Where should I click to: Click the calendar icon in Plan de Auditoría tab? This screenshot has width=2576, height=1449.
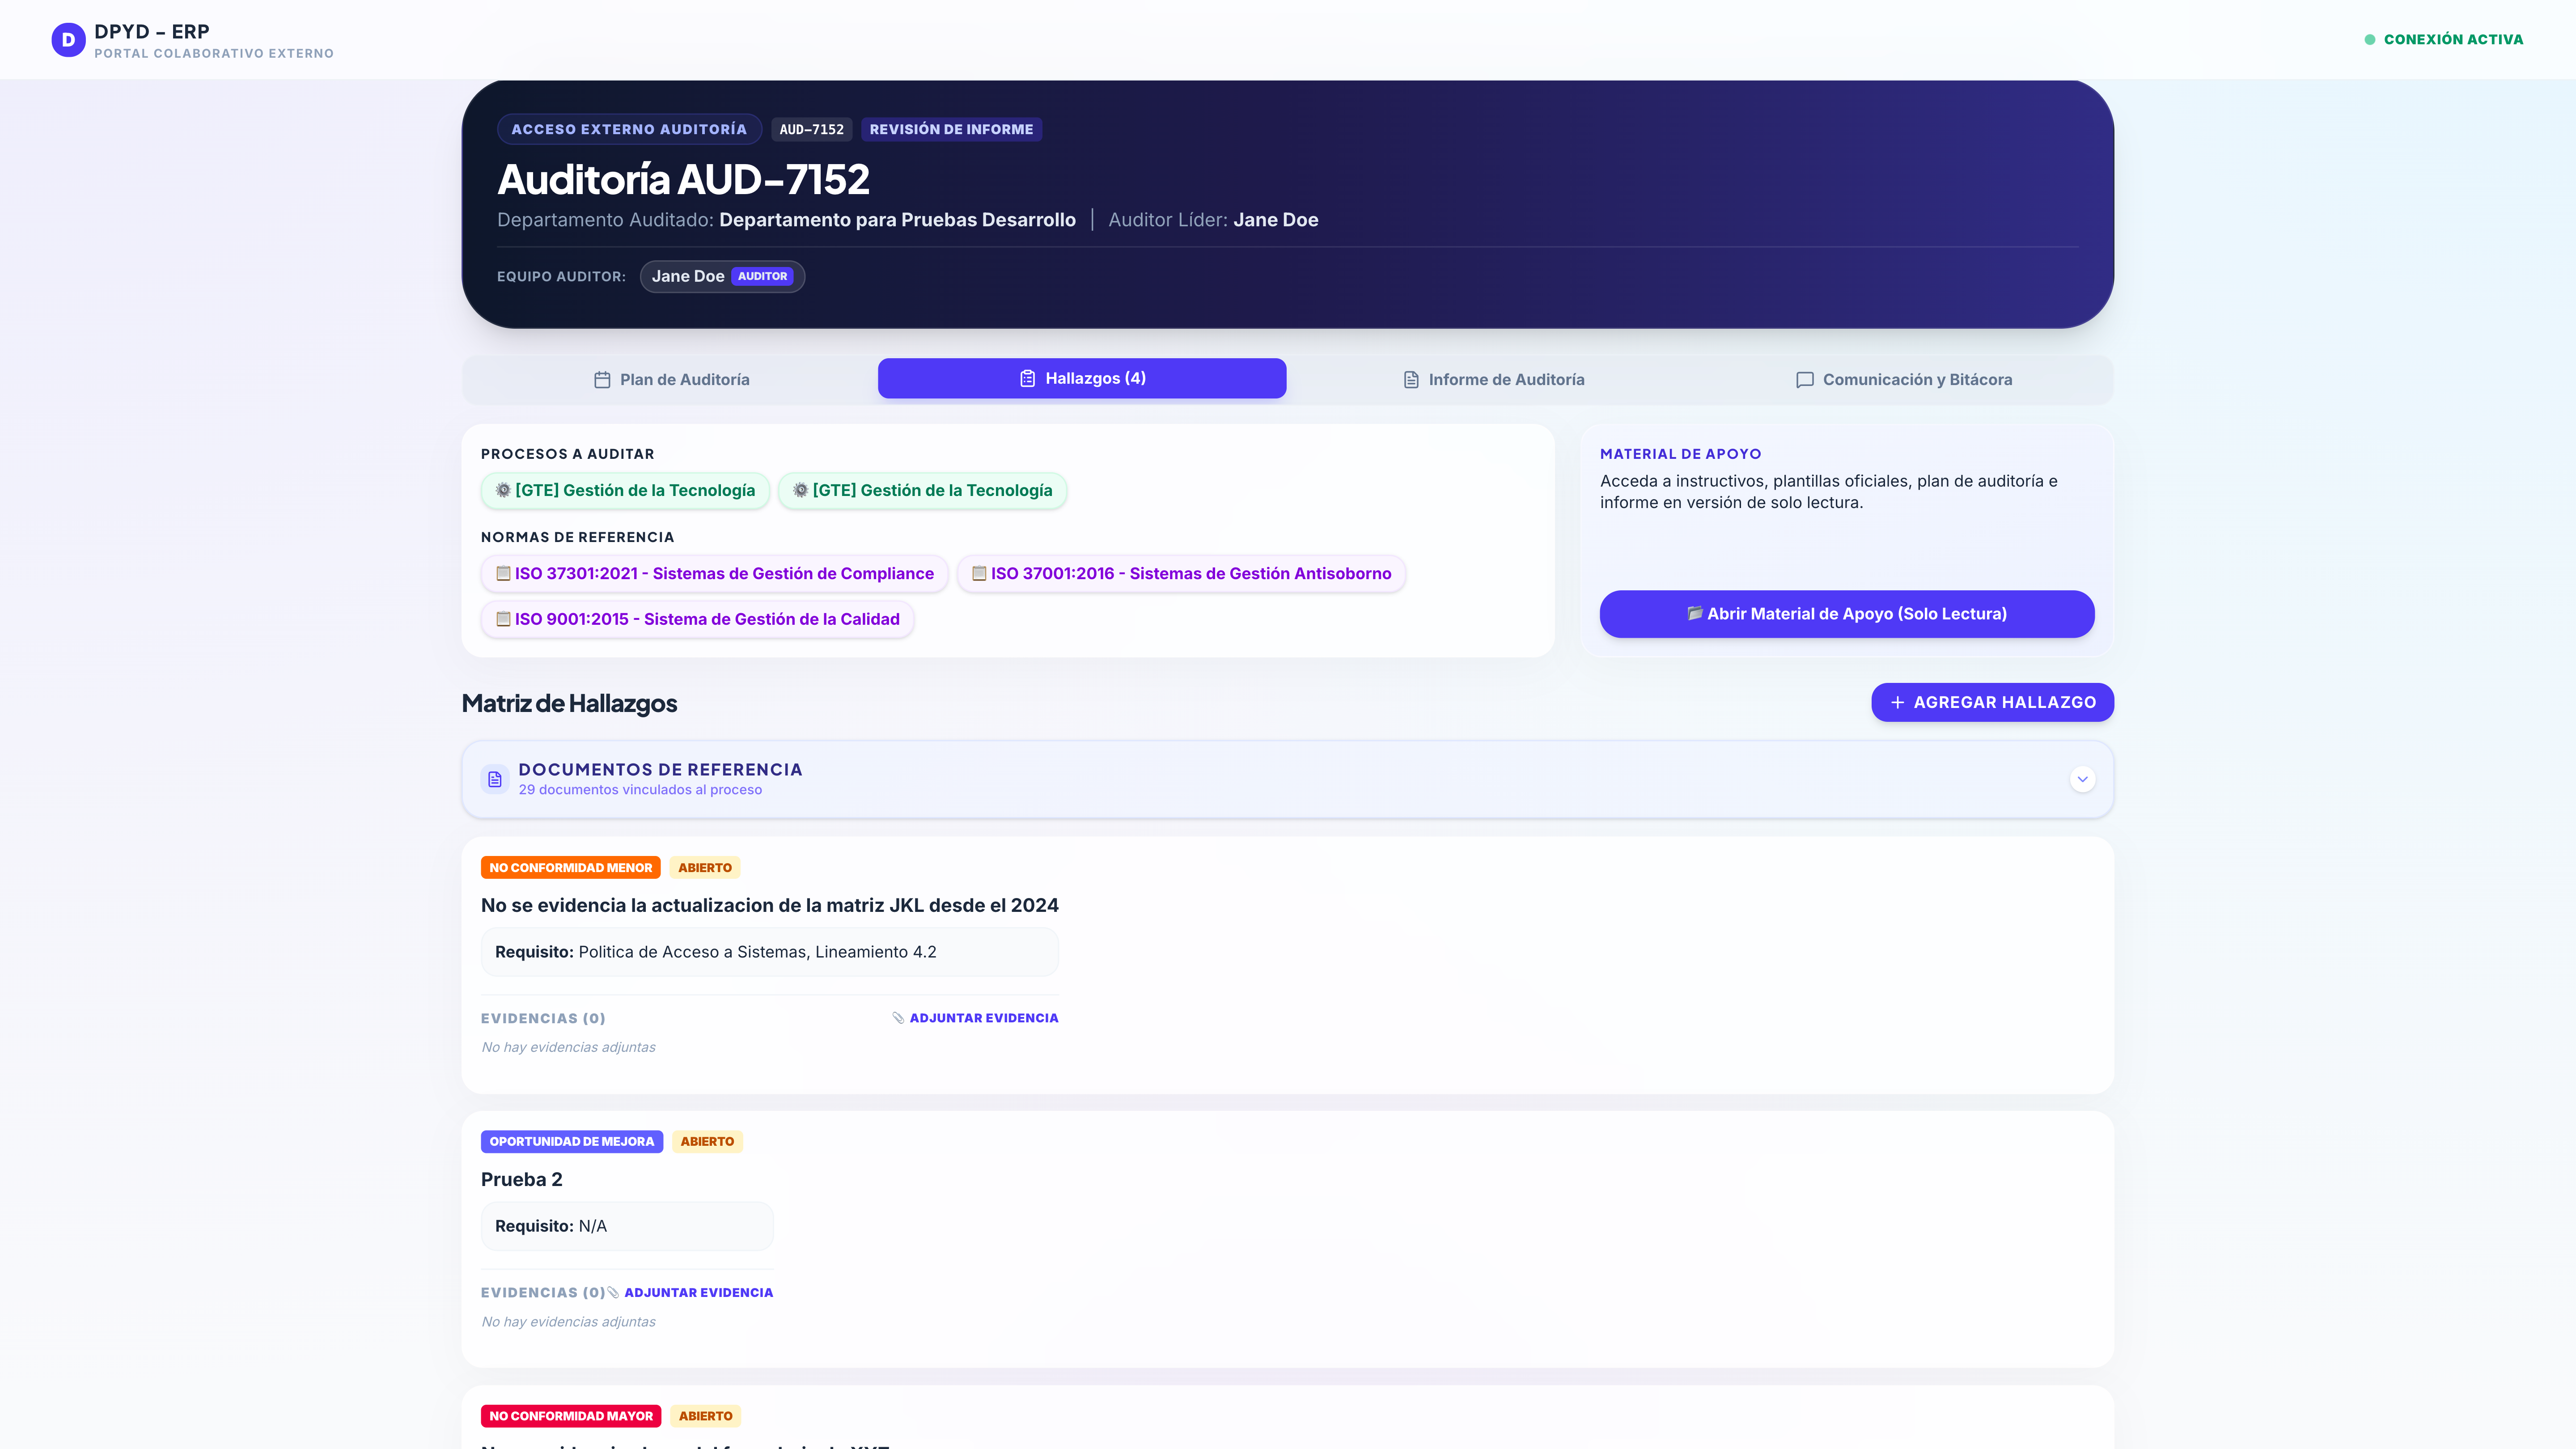pos(602,380)
